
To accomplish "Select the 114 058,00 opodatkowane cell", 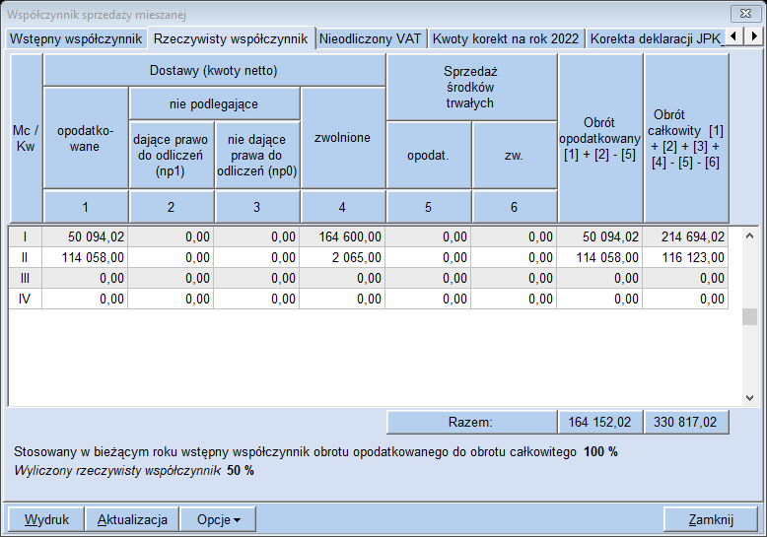I will [x=85, y=257].
